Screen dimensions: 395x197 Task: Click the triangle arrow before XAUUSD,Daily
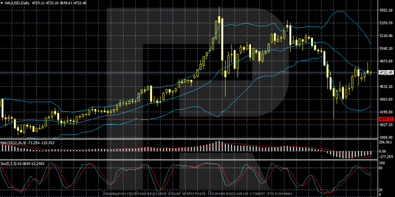[x=2, y=2]
